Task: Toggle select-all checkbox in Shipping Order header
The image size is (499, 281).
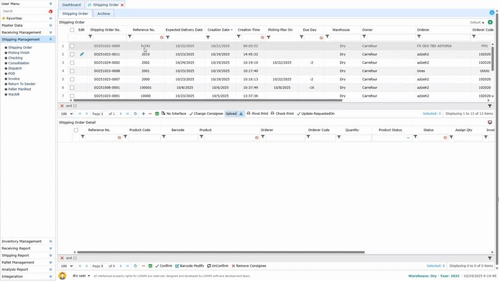Action: [x=72, y=30]
